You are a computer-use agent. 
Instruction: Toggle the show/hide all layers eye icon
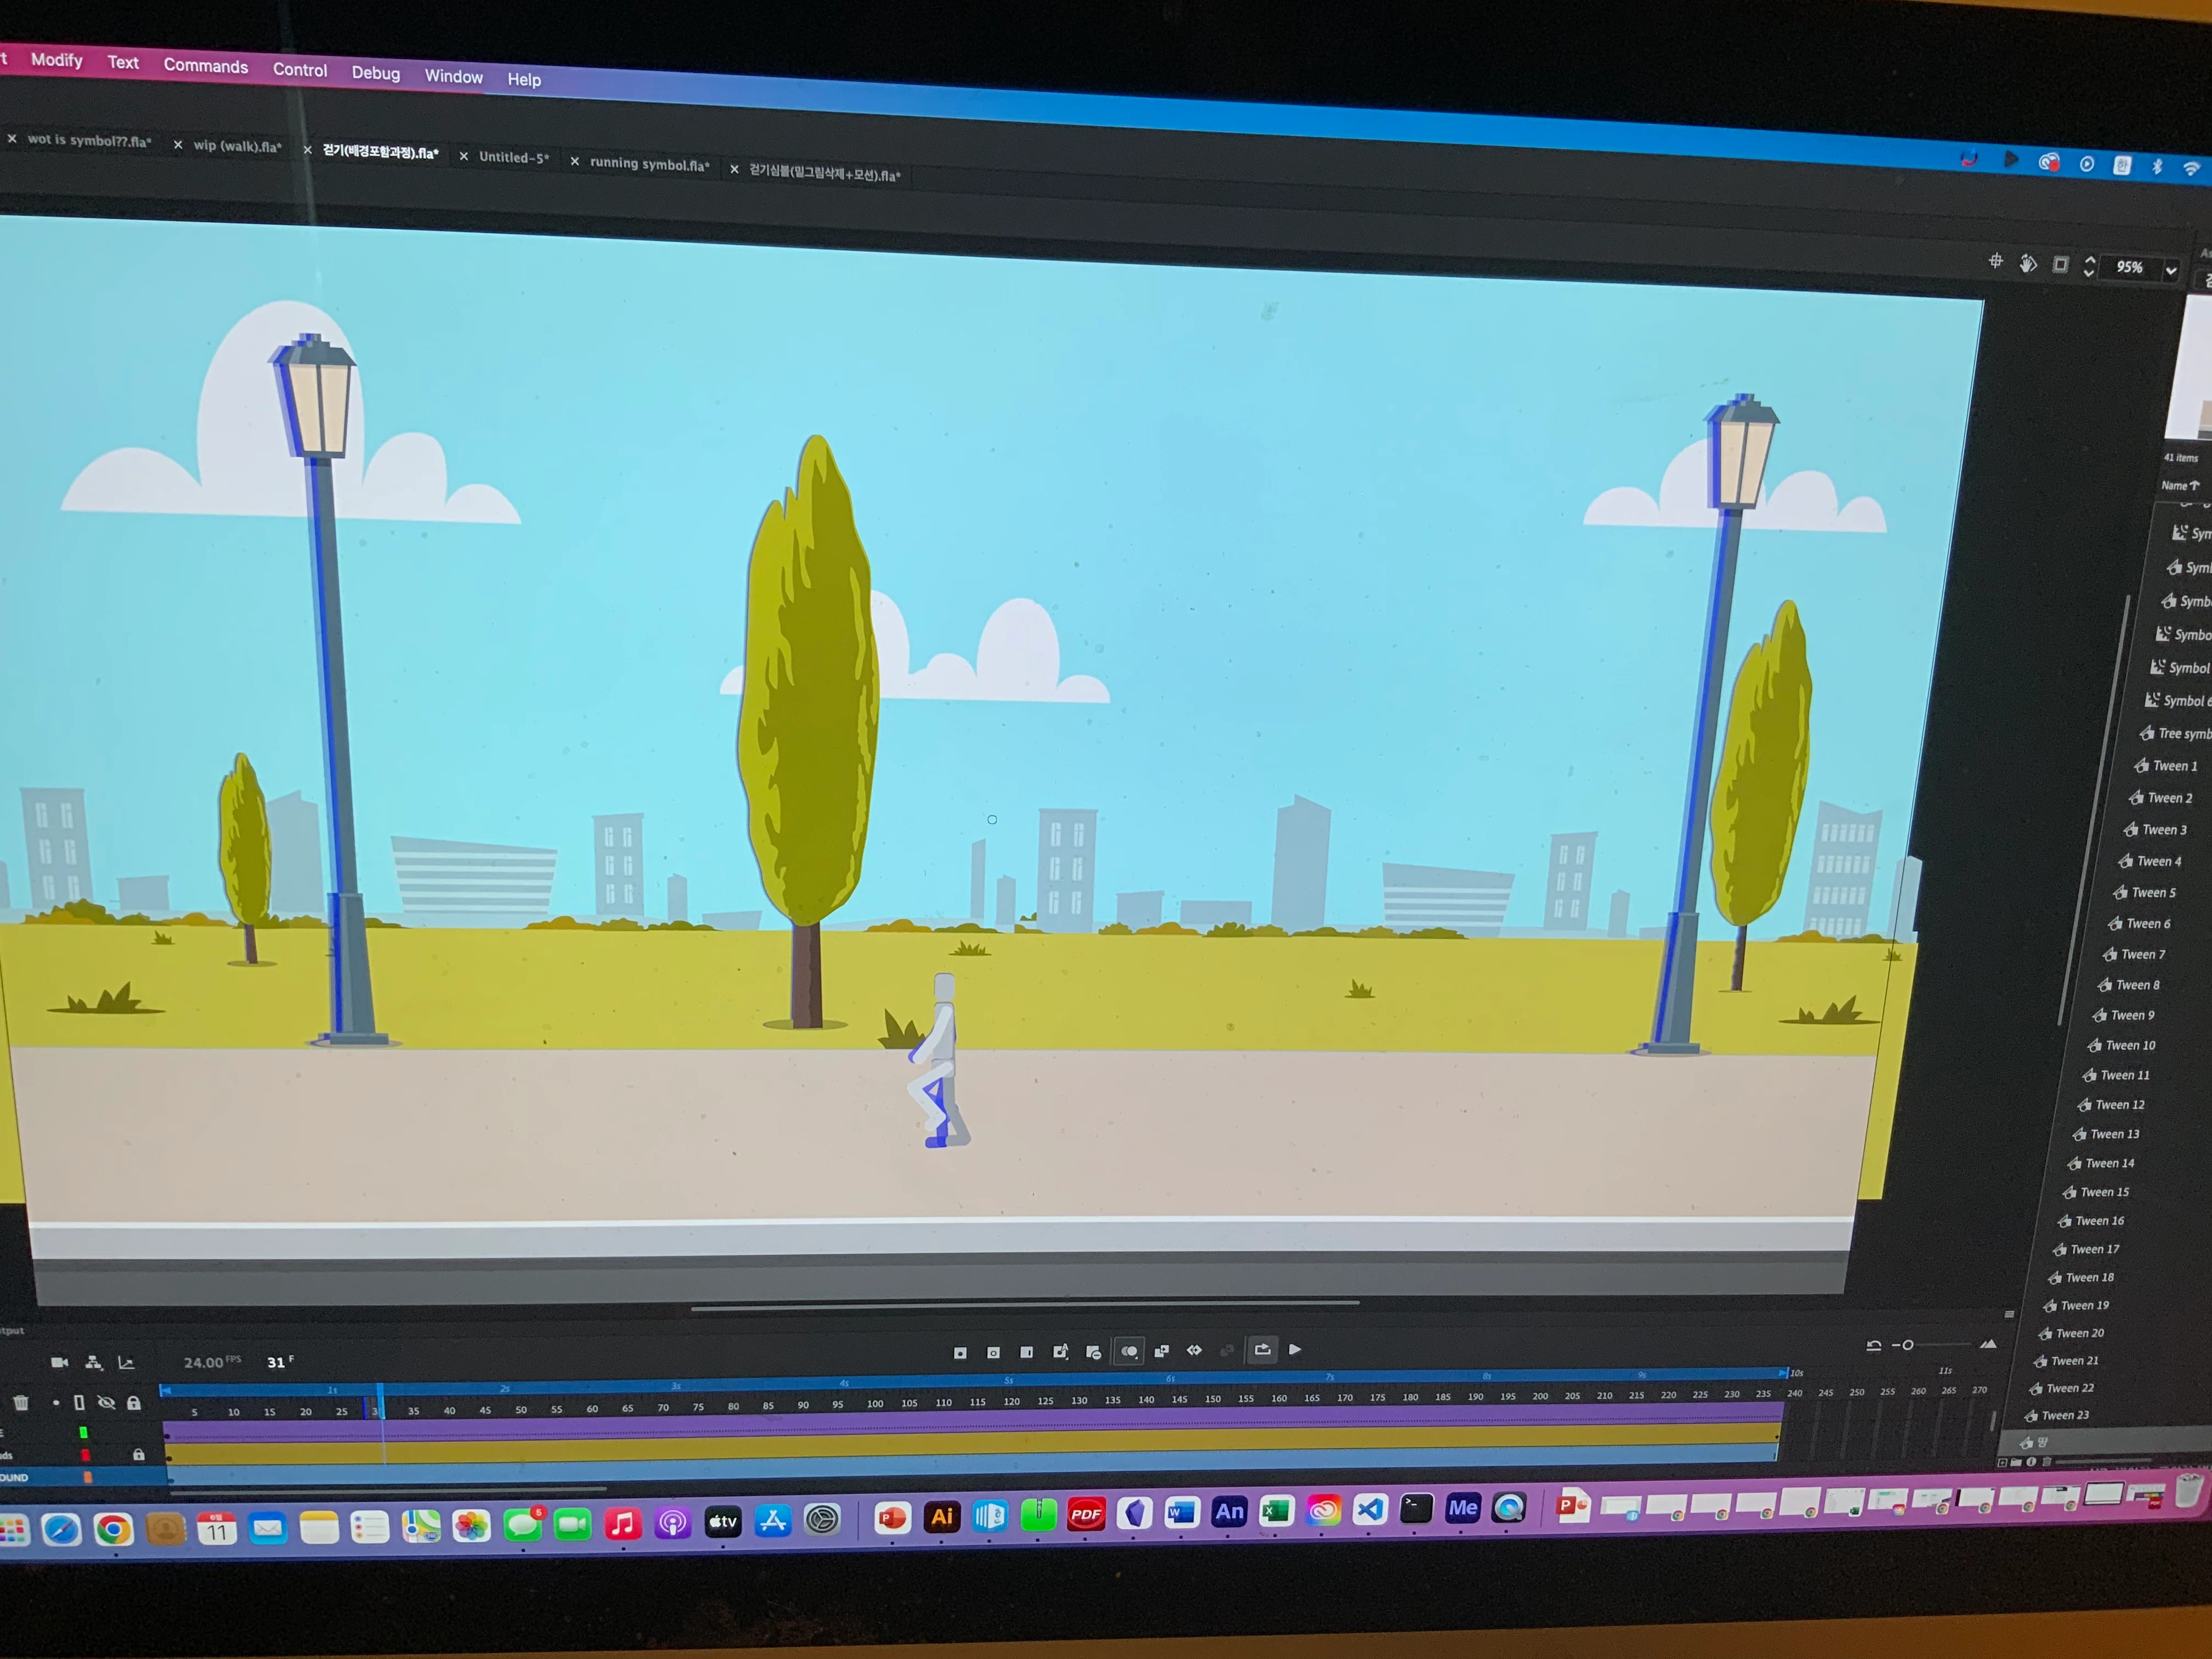point(106,1402)
